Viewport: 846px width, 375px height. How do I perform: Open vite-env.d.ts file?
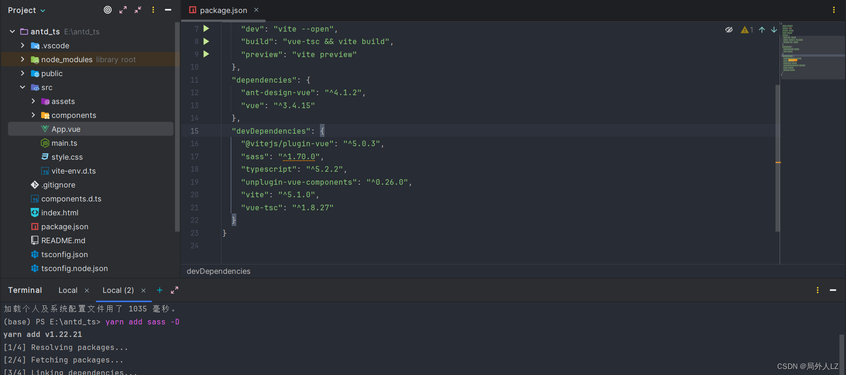[73, 171]
